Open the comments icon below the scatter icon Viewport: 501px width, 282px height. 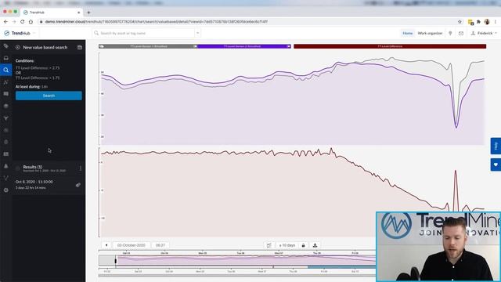pos(5,94)
